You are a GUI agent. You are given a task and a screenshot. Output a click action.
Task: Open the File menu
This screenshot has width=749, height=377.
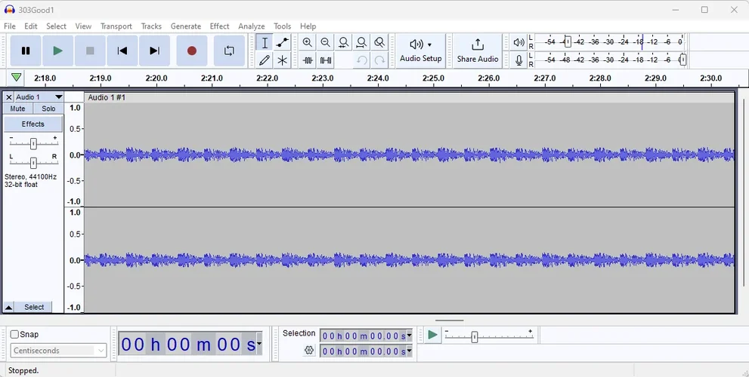[10, 26]
